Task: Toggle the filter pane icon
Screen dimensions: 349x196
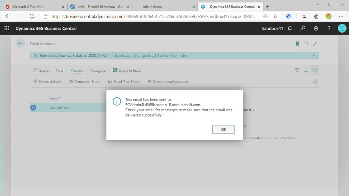Action: point(297,70)
